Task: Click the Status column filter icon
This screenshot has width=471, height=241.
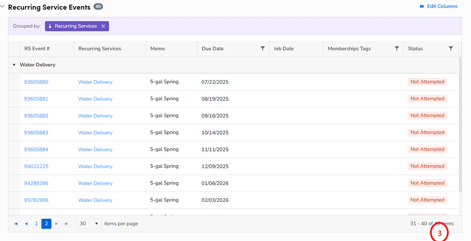Action: tap(451, 48)
